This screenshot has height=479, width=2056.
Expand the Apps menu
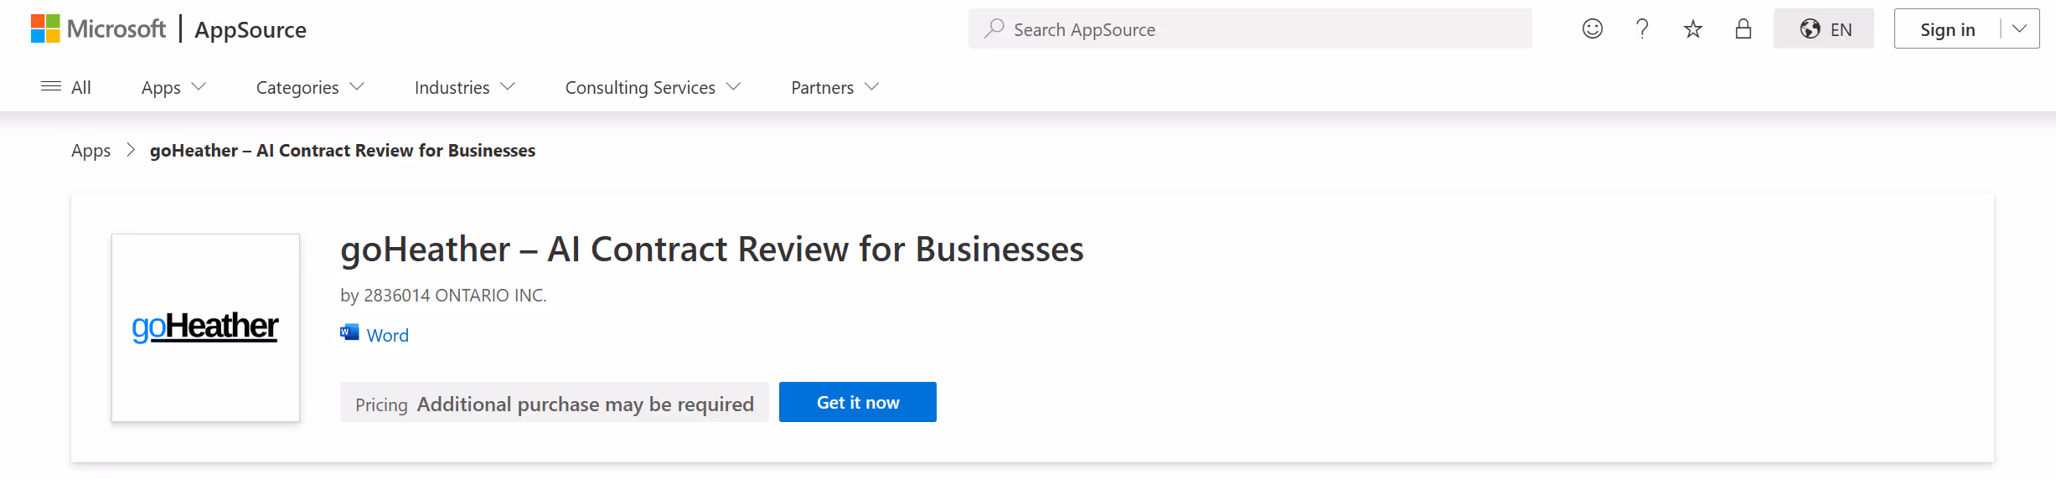tap(173, 87)
